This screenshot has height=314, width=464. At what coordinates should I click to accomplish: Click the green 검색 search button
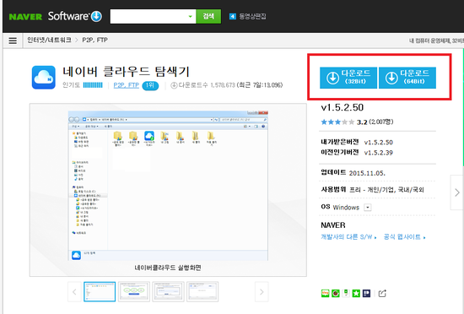208,16
